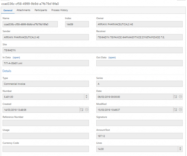Click the Sender field
This screenshot has height=156, width=187.
tap(46, 37)
